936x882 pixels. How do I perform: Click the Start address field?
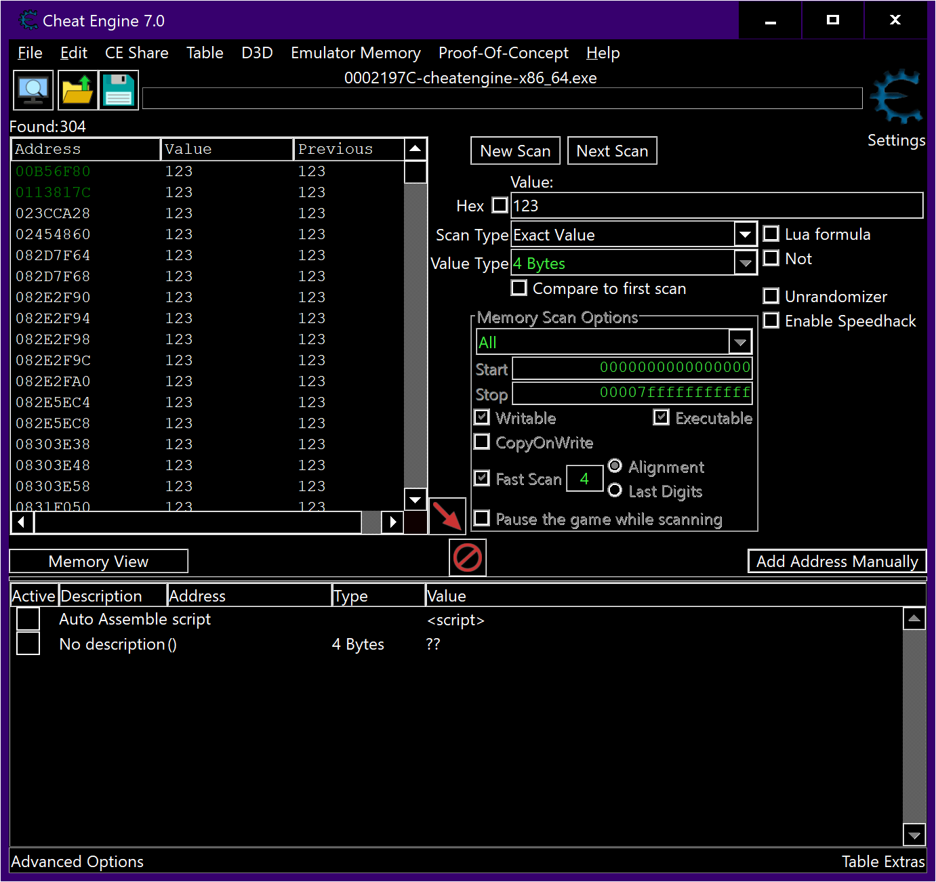click(632, 369)
